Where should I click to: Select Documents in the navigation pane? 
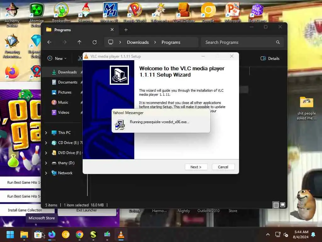click(x=68, y=82)
